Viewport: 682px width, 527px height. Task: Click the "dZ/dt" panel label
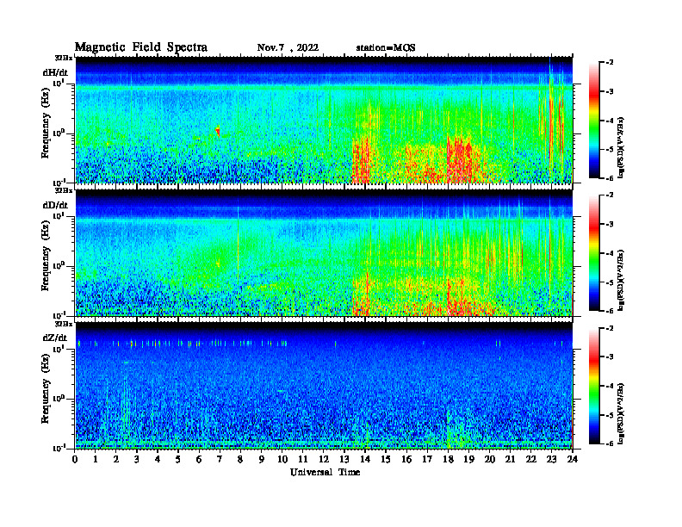coord(55,338)
